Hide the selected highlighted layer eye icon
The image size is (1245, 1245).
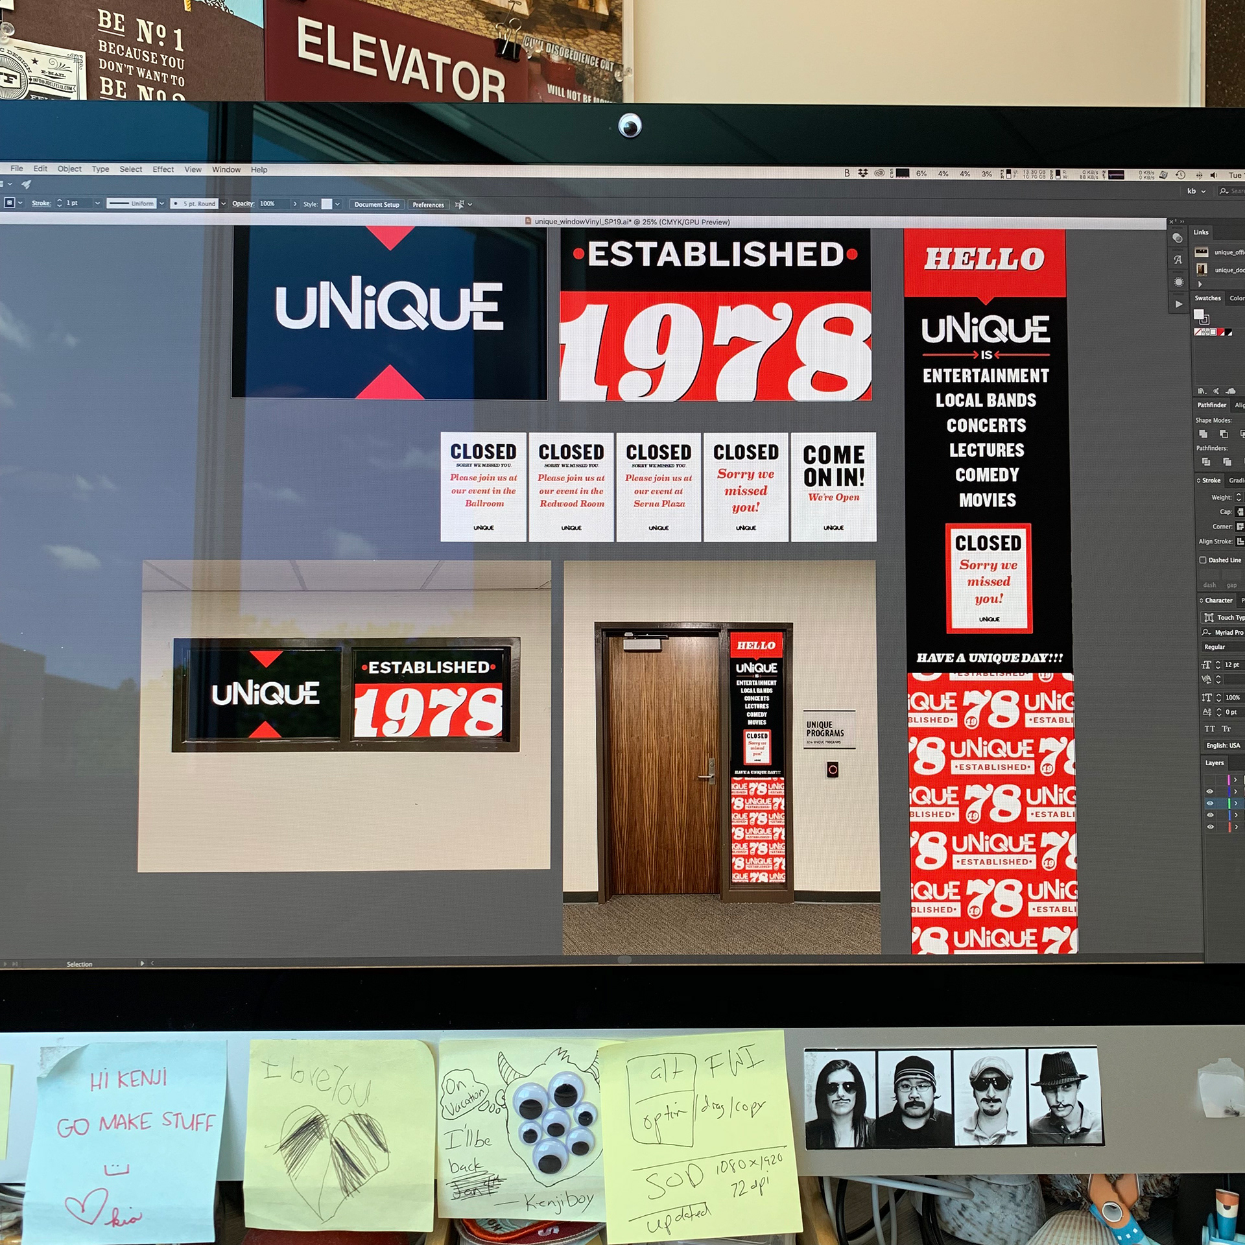1209,803
